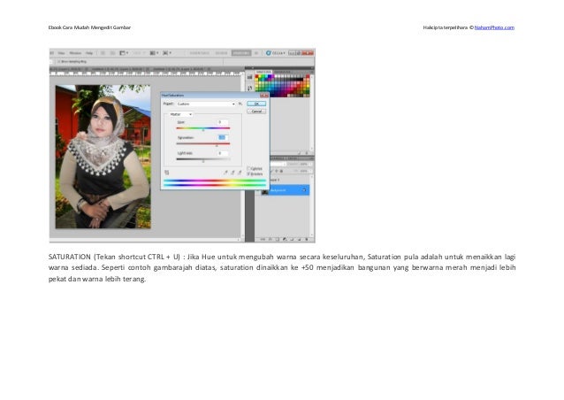Switch to the Swatches tab
The height and width of the screenshot is (400, 564).
coord(263,72)
